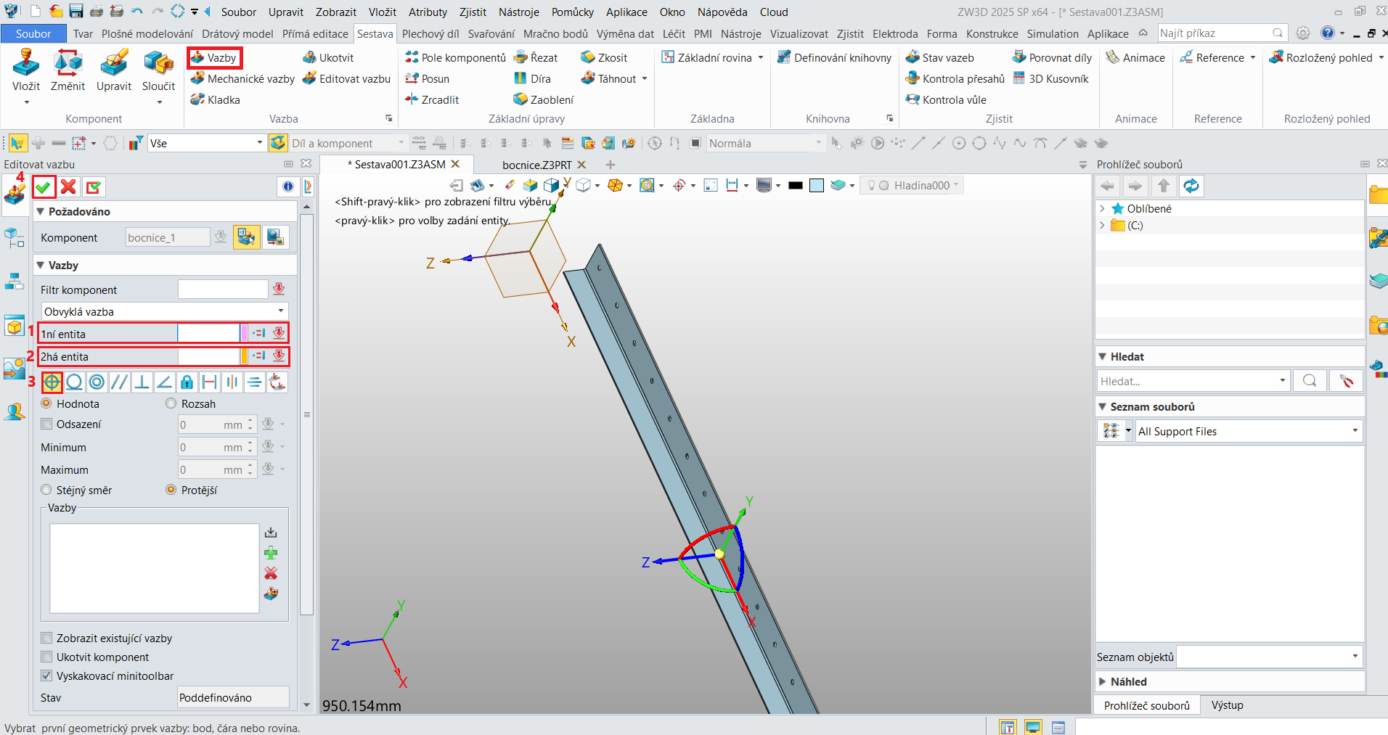Click the red X cancel icon
1388x735 pixels.
68,187
